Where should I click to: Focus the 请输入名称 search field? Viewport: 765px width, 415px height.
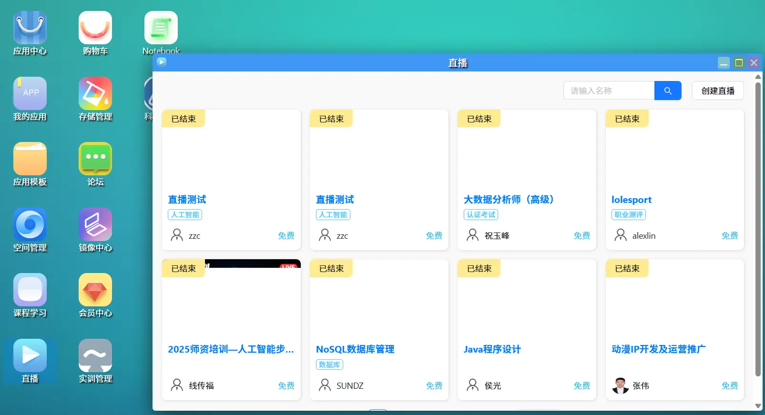[609, 91]
